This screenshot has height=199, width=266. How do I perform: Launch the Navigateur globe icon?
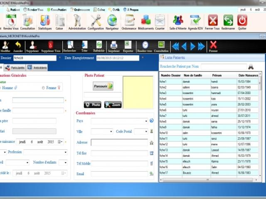(x=112, y=22)
